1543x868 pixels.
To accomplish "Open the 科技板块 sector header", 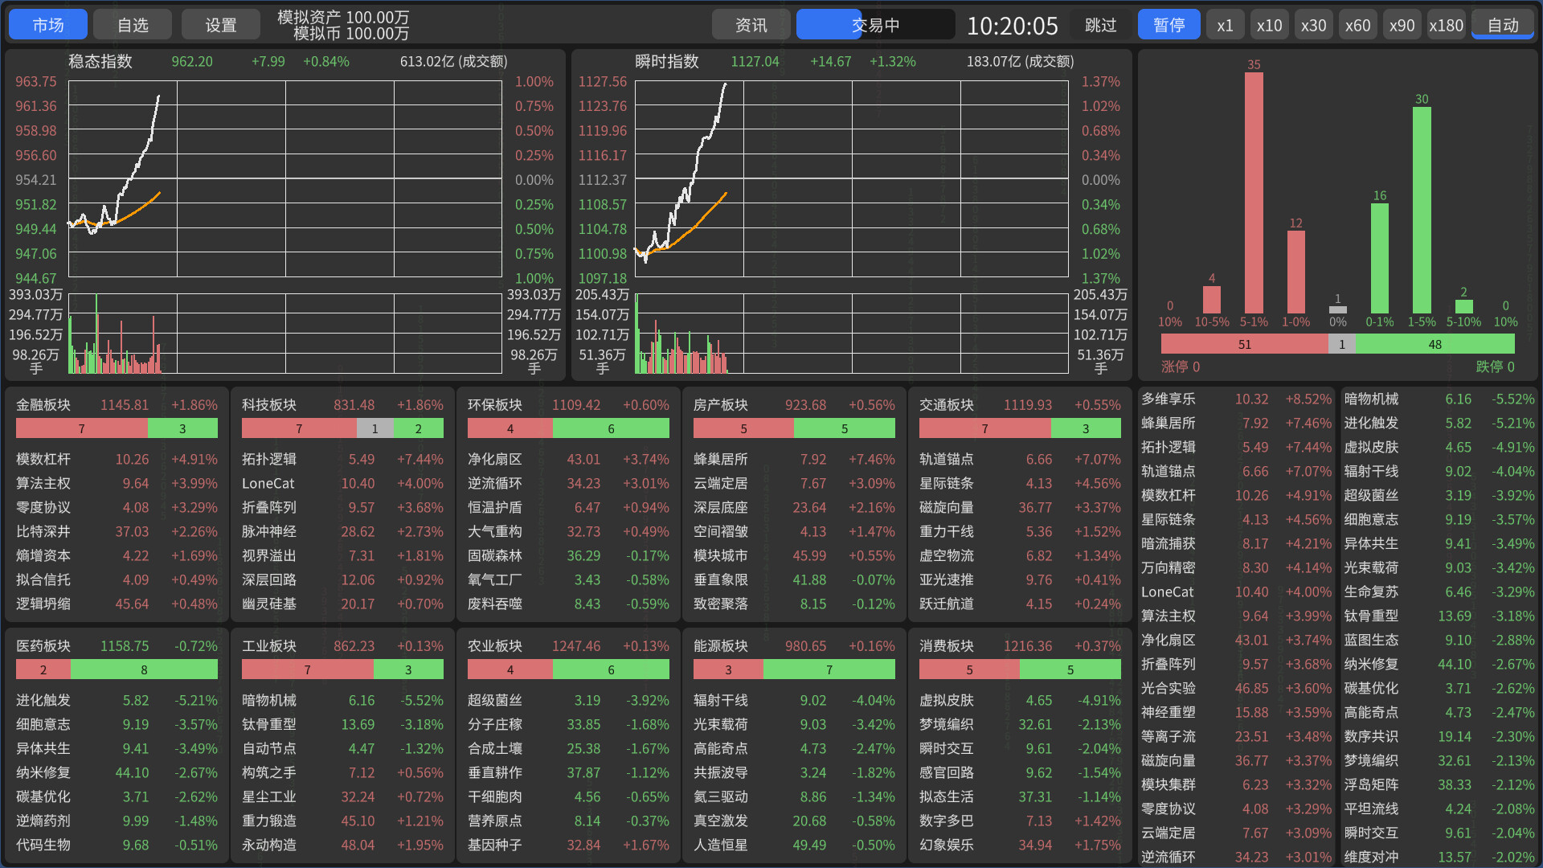I will click(342, 405).
